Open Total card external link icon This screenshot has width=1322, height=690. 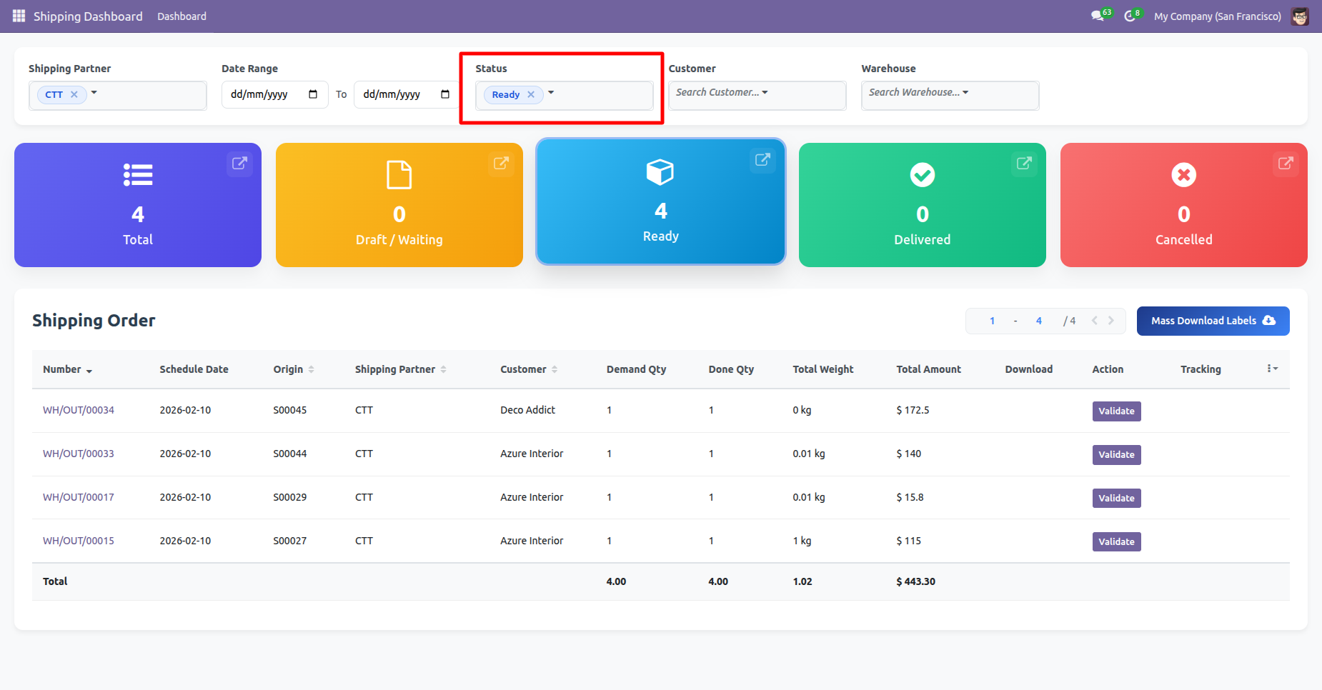pyautogui.click(x=239, y=163)
